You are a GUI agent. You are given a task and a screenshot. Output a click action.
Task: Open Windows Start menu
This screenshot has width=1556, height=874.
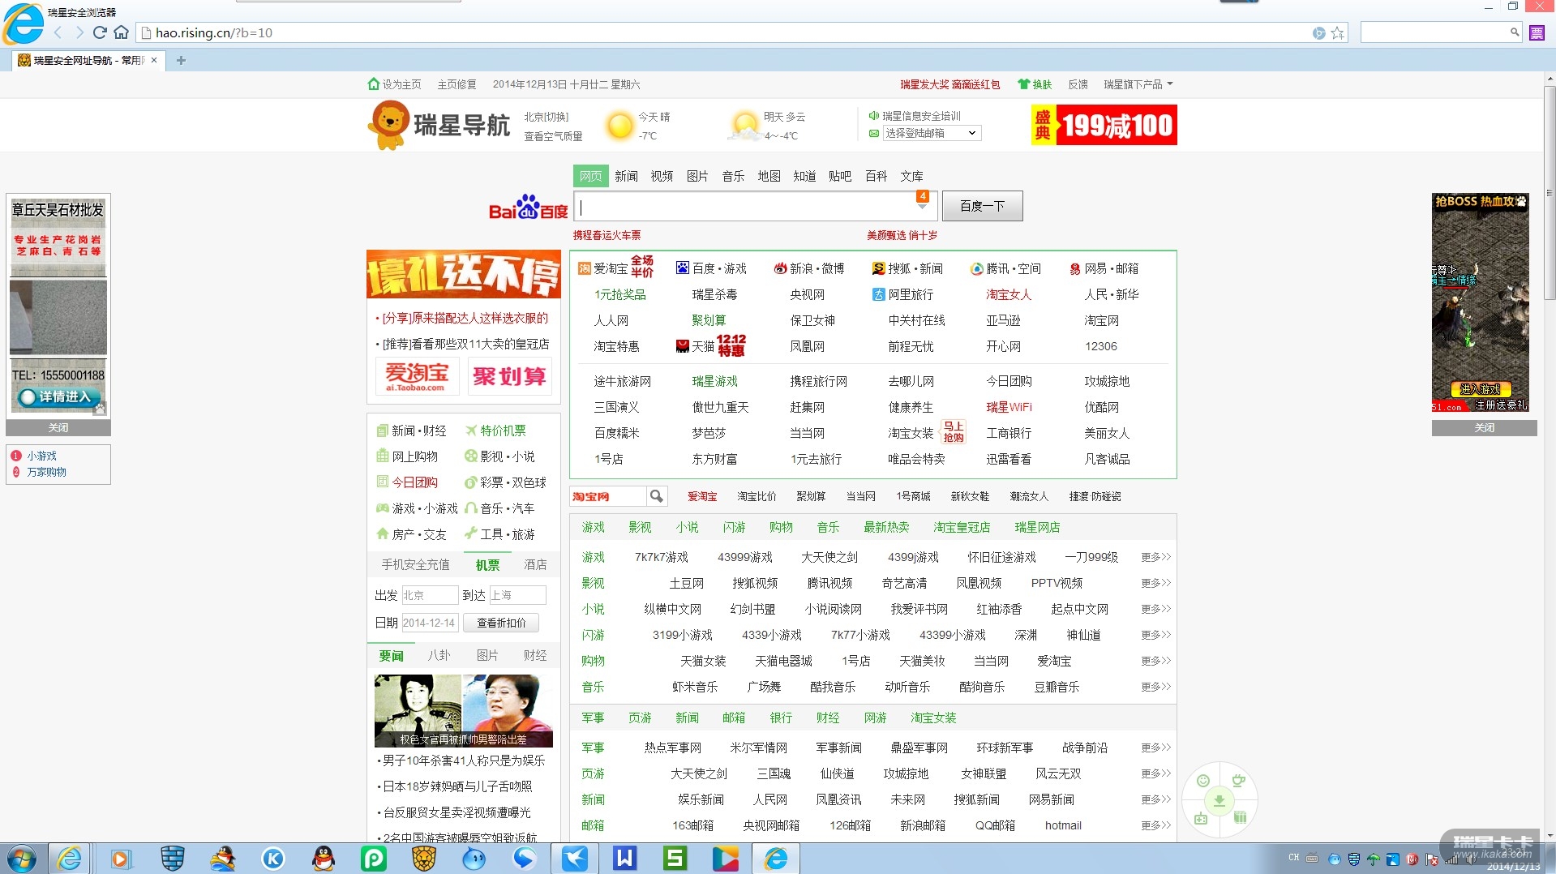[x=22, y=858]
